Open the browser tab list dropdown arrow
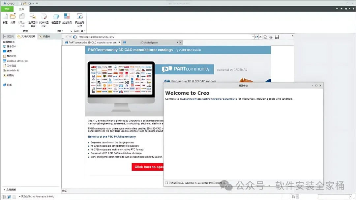 click(181, 42)
